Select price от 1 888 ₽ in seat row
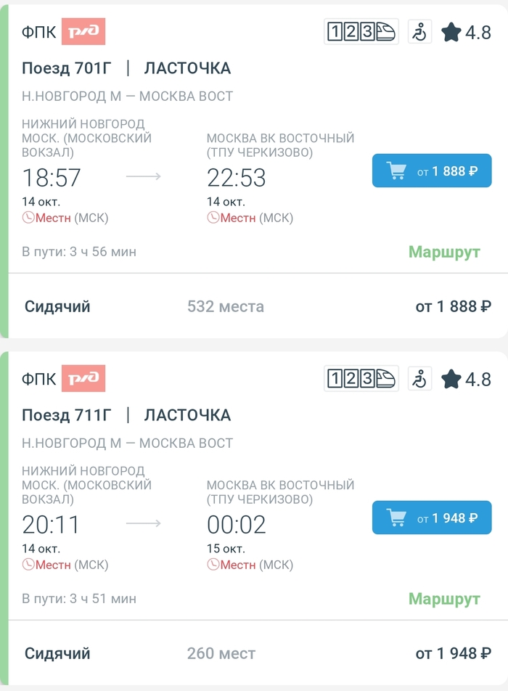The height and width of the screenshot is (691, 508). click(x=453, y=306)
